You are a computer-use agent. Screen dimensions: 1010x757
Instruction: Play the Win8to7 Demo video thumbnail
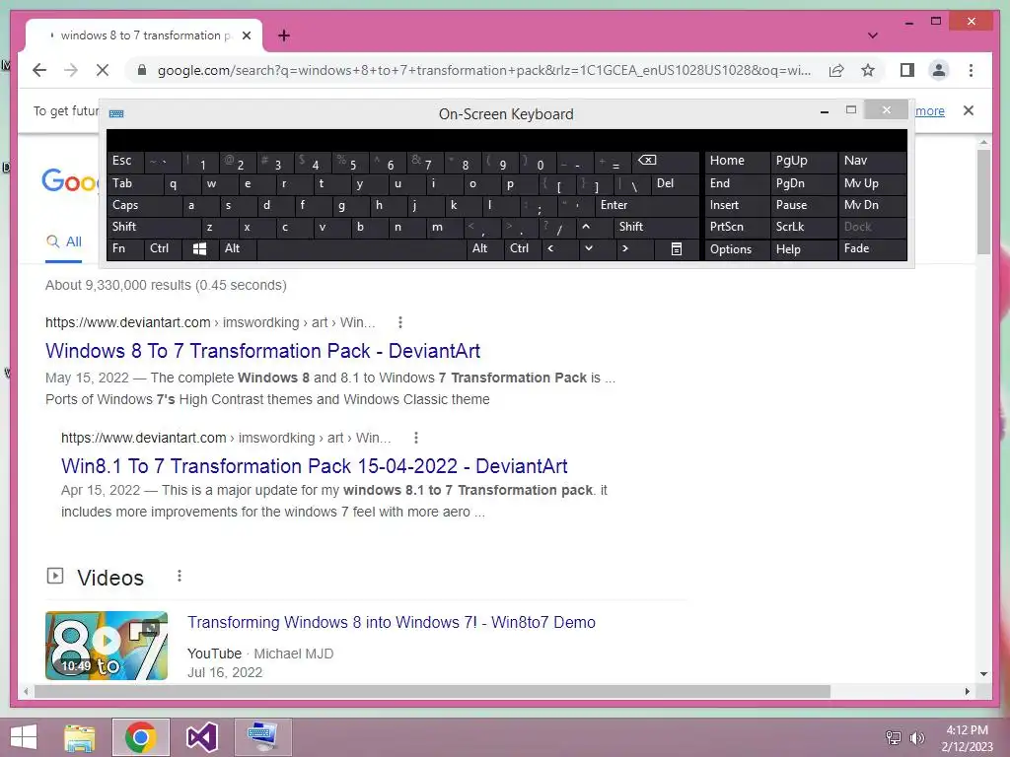point(107,645)
